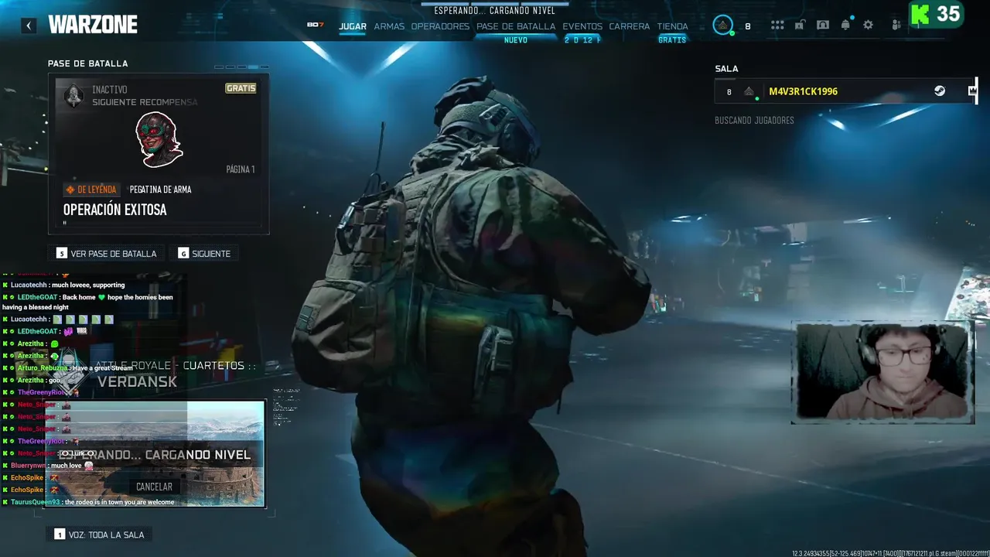Click the Battle Royale mode fist emblem
This screenshot has height=557, width=990.
click(70, 371)
